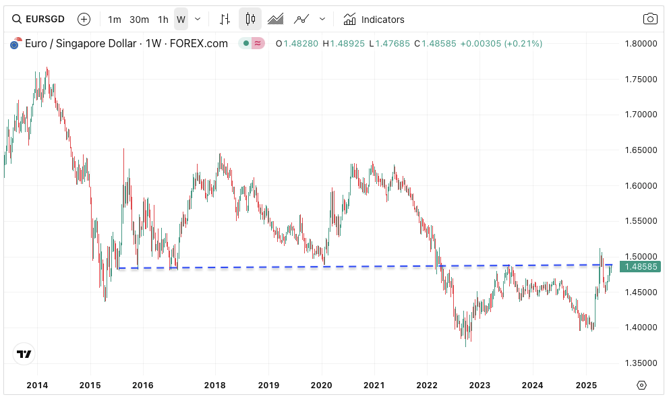Switch to the 30m timeframe
Image resolution: width=669 pixels, height=399 pixels.
[x=139, y=20]
